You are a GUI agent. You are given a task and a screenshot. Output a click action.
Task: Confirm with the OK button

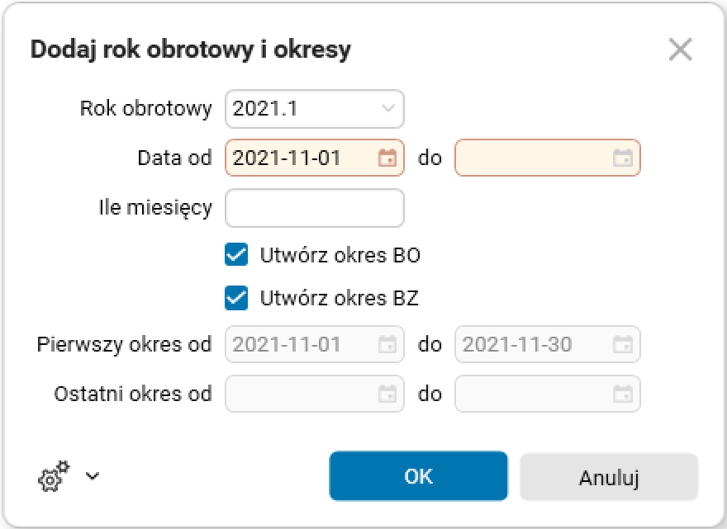[418, 476]
